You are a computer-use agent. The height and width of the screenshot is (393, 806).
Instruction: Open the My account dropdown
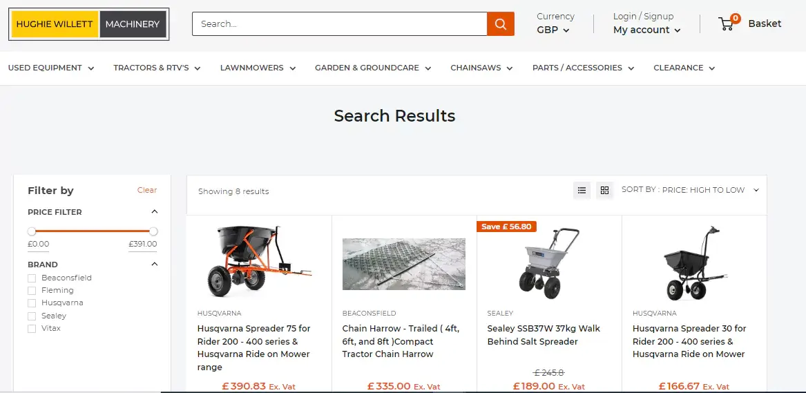646,30
